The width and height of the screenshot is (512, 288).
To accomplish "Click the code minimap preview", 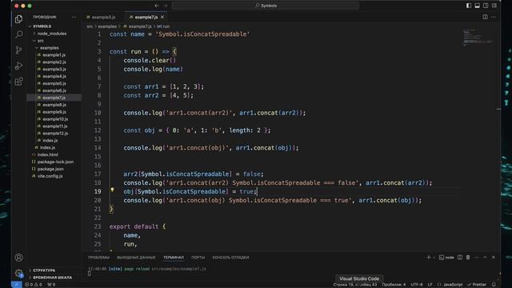I will click(x=478, y=38).
